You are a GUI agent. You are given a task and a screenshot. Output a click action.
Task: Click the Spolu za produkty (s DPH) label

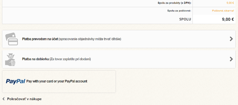[x=174, y=3]
